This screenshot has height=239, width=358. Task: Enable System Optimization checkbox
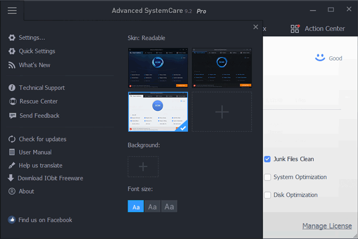[x=267, y=177]
